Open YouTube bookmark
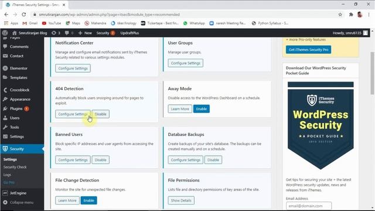Image resolution: width=375 pixels, height=211 pixels. click(52, 23)
